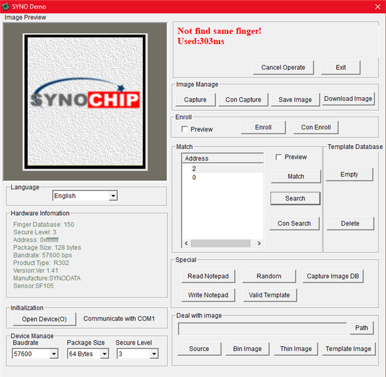
Task: Click Write Notepad
Action: [208, 295]
